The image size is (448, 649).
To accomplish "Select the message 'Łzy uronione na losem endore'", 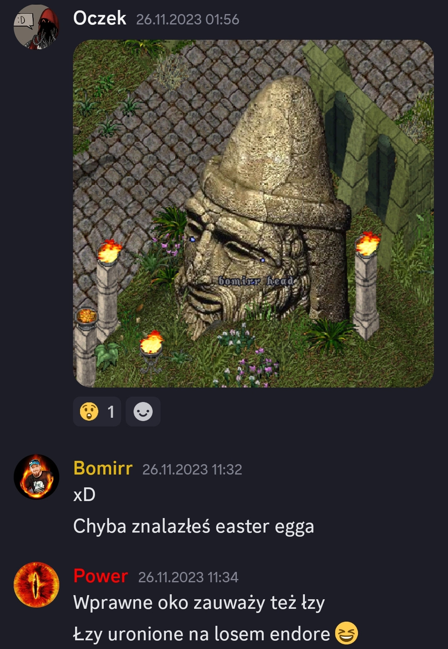I will click(x=202, y=634).
